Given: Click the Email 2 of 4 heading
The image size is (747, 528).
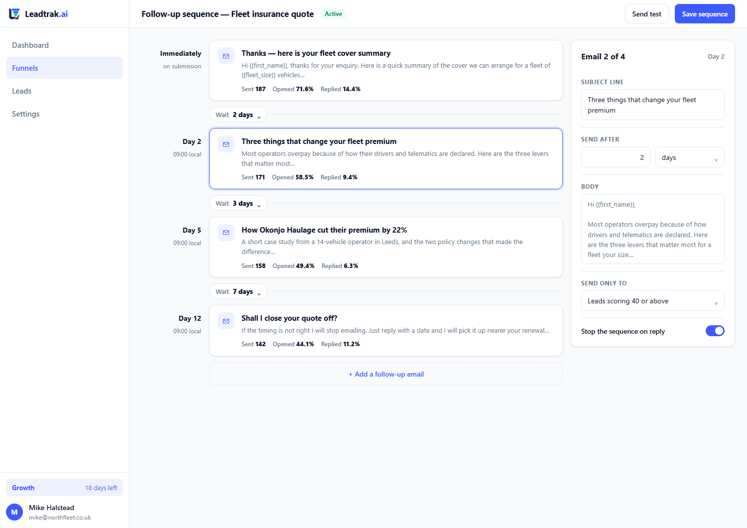Looking at the screenshot, I should [603, 57].
